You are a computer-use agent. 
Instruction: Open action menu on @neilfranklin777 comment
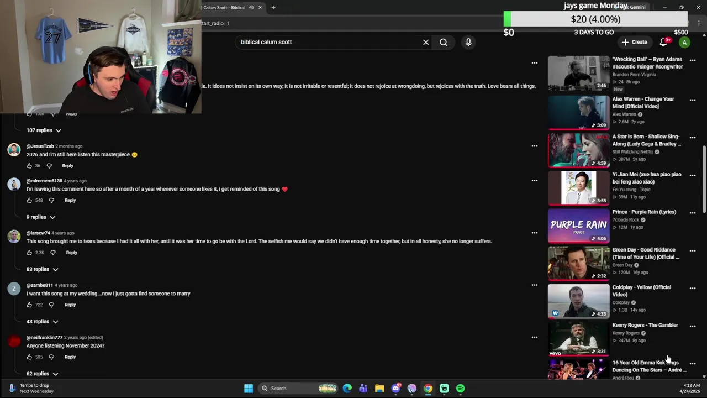(x=534, y=337)
